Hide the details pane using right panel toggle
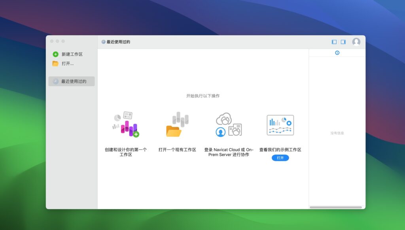This screenshot has height=230, width=405. (x=343, y=41)
